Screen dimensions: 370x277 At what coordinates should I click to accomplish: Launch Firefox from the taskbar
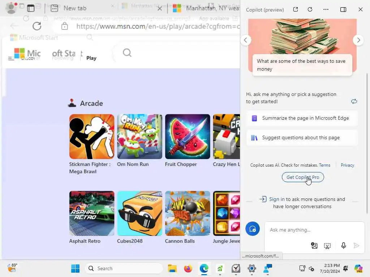(x=188, y=268)
